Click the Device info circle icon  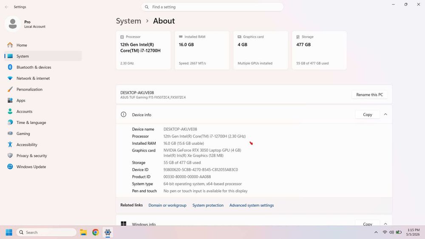pyautogui.click(x=123, y=115)
